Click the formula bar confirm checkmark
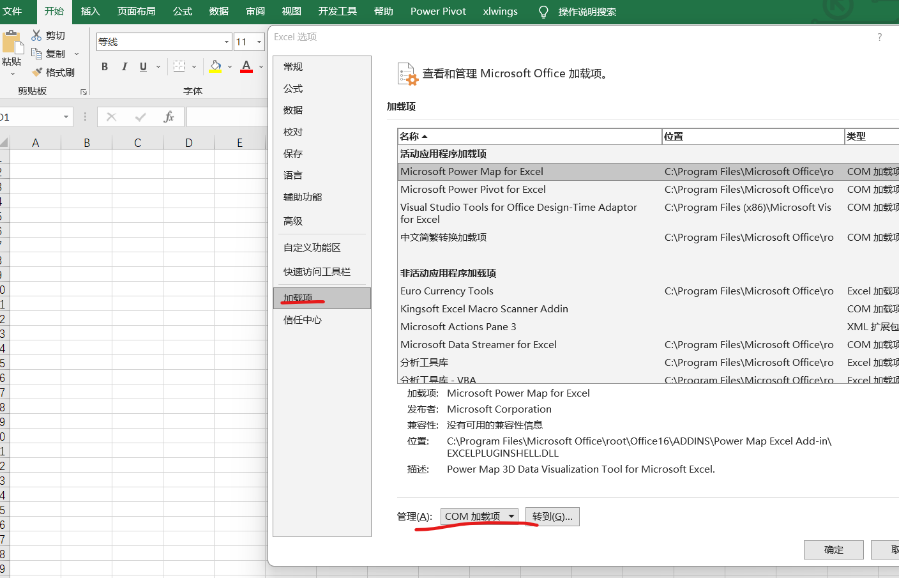This screenshot has width=899, height=578. 140,117
